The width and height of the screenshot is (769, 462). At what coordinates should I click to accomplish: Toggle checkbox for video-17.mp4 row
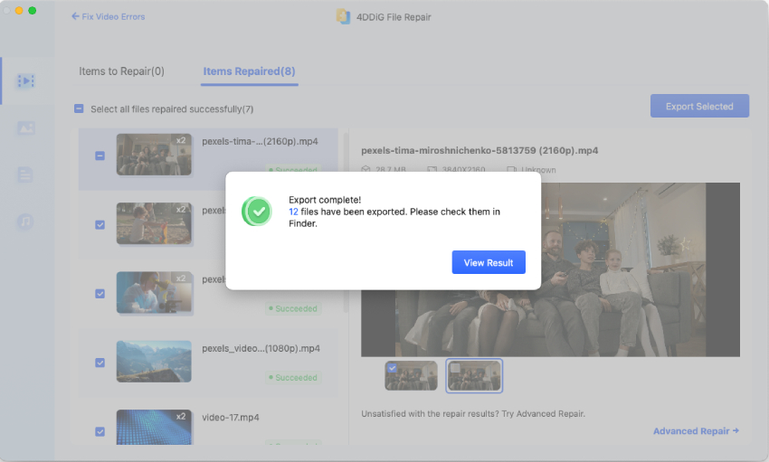[100, 432]
